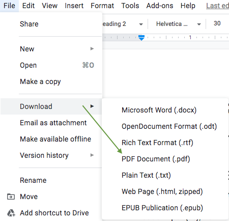Select Add shortcut to Drive
Image resolution: width=229 pixels, height=221 pixels.
tap(51, 213)
